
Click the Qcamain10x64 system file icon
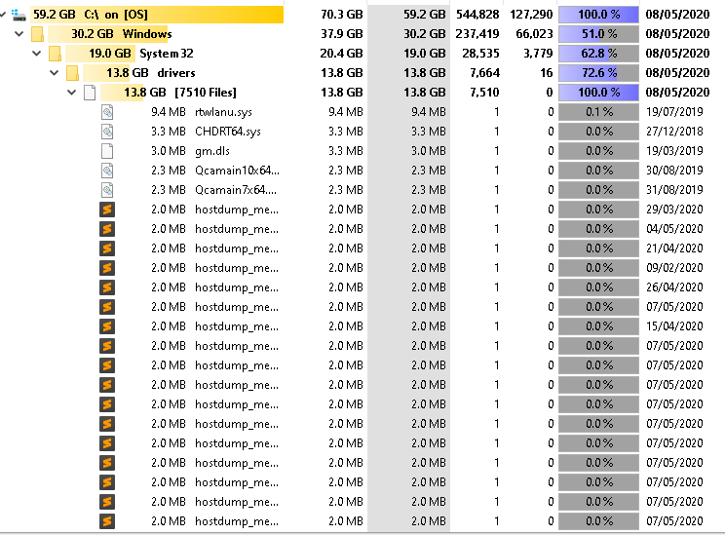(107, 171)
